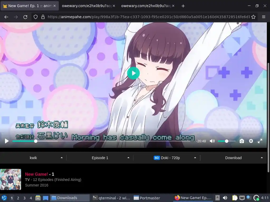Switch to the qterminal taskbar window

112,198
